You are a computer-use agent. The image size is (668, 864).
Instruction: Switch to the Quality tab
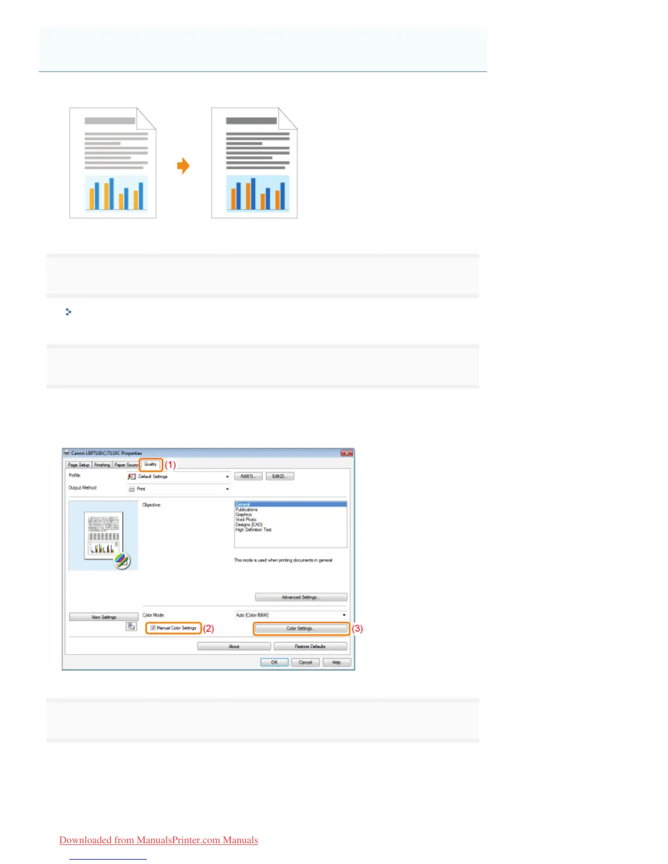[150, 464]
